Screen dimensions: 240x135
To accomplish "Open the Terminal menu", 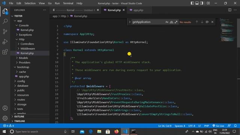I will tap(68, 3).
